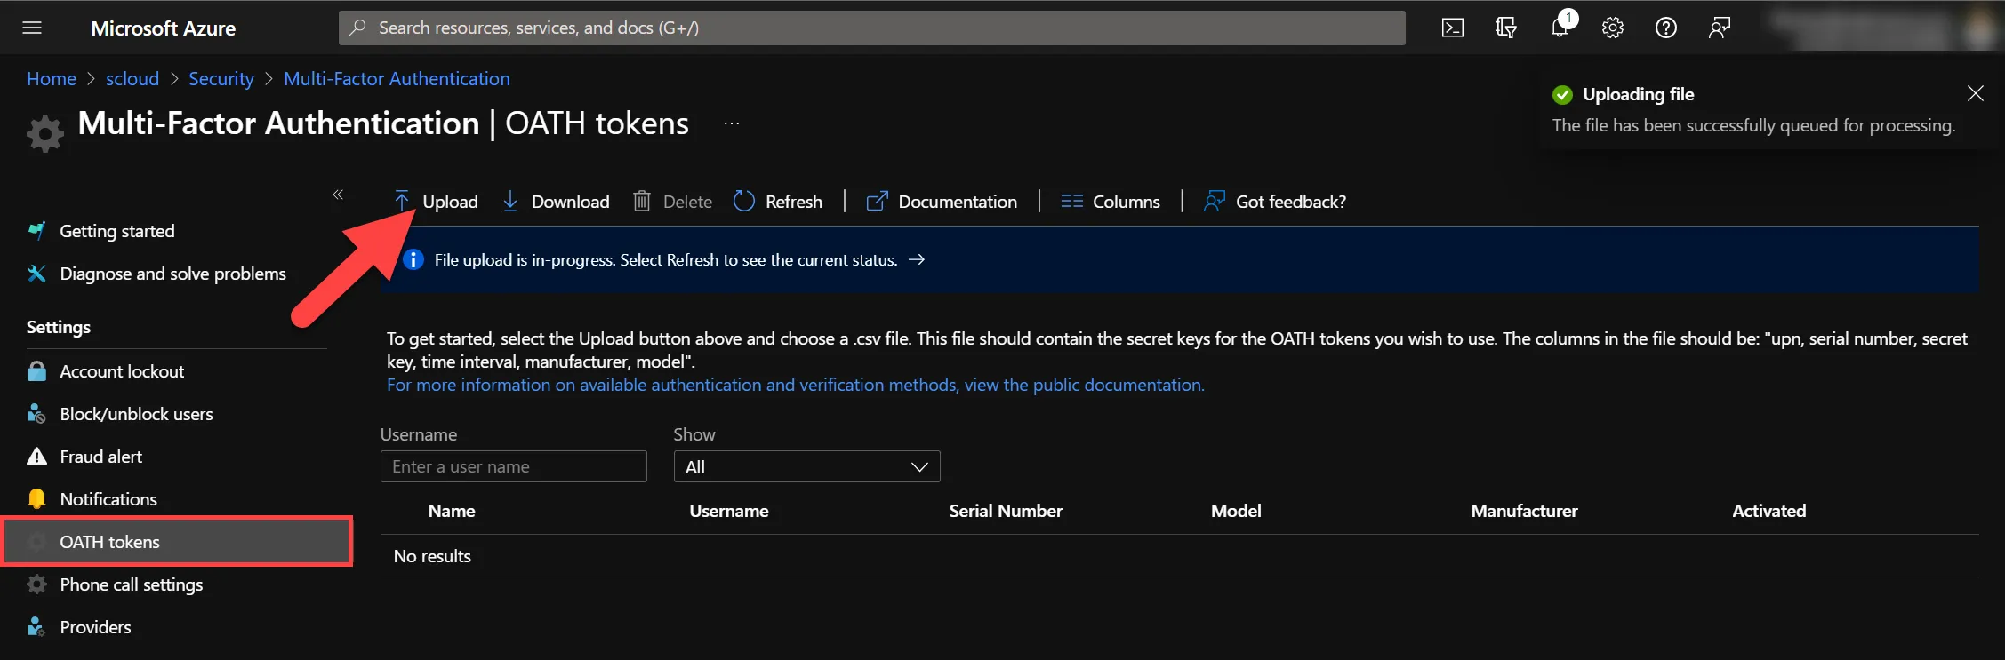Open the top bar feedback icon

pyautogui.click(x=1720, y=28)
